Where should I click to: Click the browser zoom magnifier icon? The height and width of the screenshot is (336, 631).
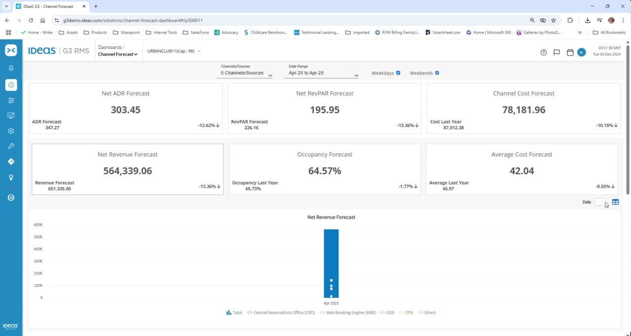(x=532, y=20)
